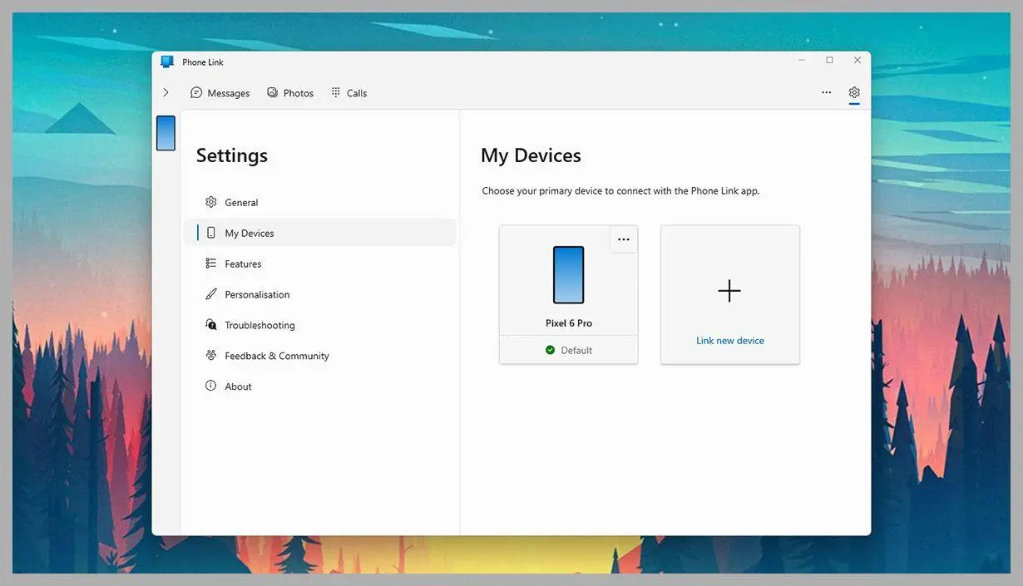The image size is (1023, 586).
Task: Open General settings
Action: (319, 202)
